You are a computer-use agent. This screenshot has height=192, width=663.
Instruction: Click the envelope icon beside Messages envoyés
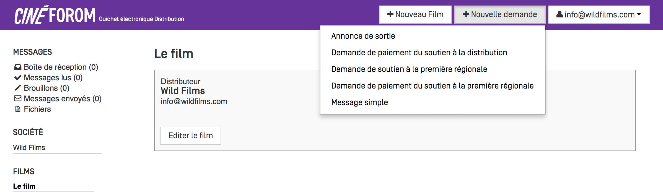(x=18, y=98)
